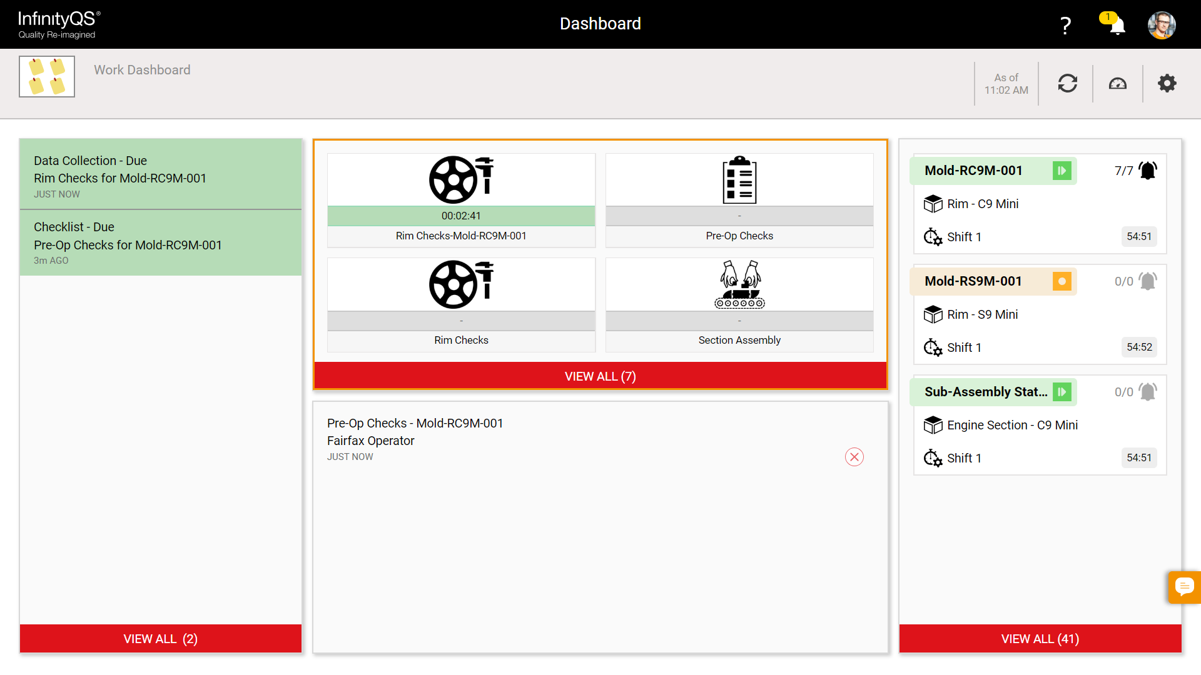Toggle the alarm bell on Mold-RC9M-001
Image resolution: width=1201 pixels, height=675 pixels.
click(1147, 170)
